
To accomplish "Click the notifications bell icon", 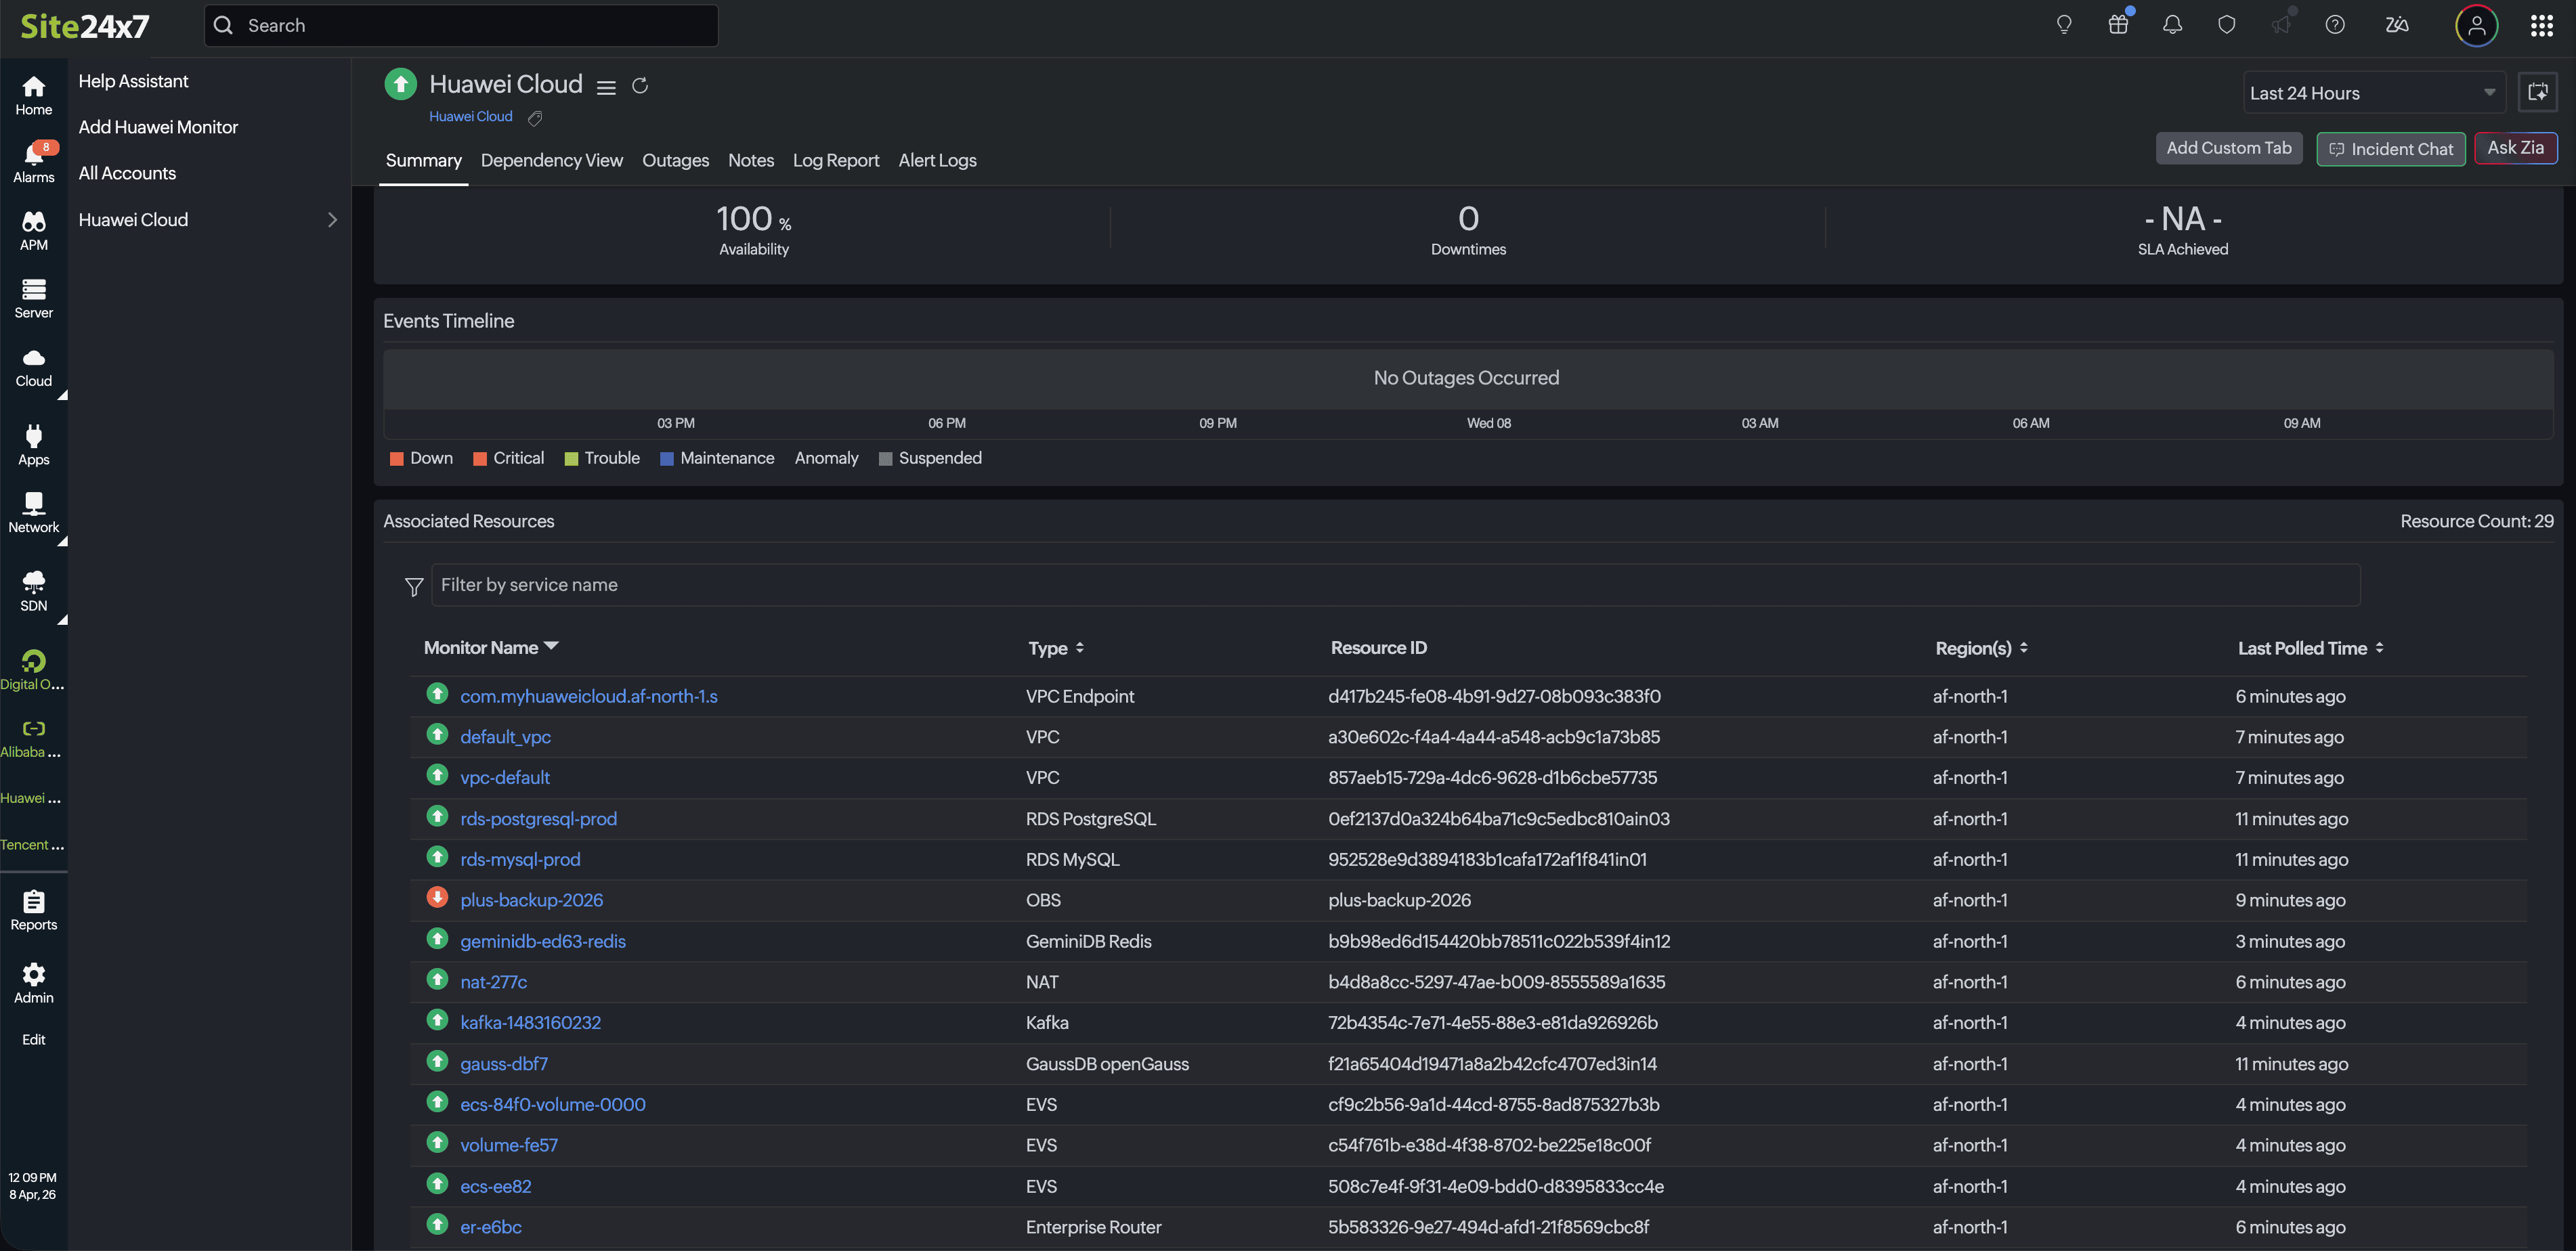I will pyautogui.click(x=2172, y=25).
